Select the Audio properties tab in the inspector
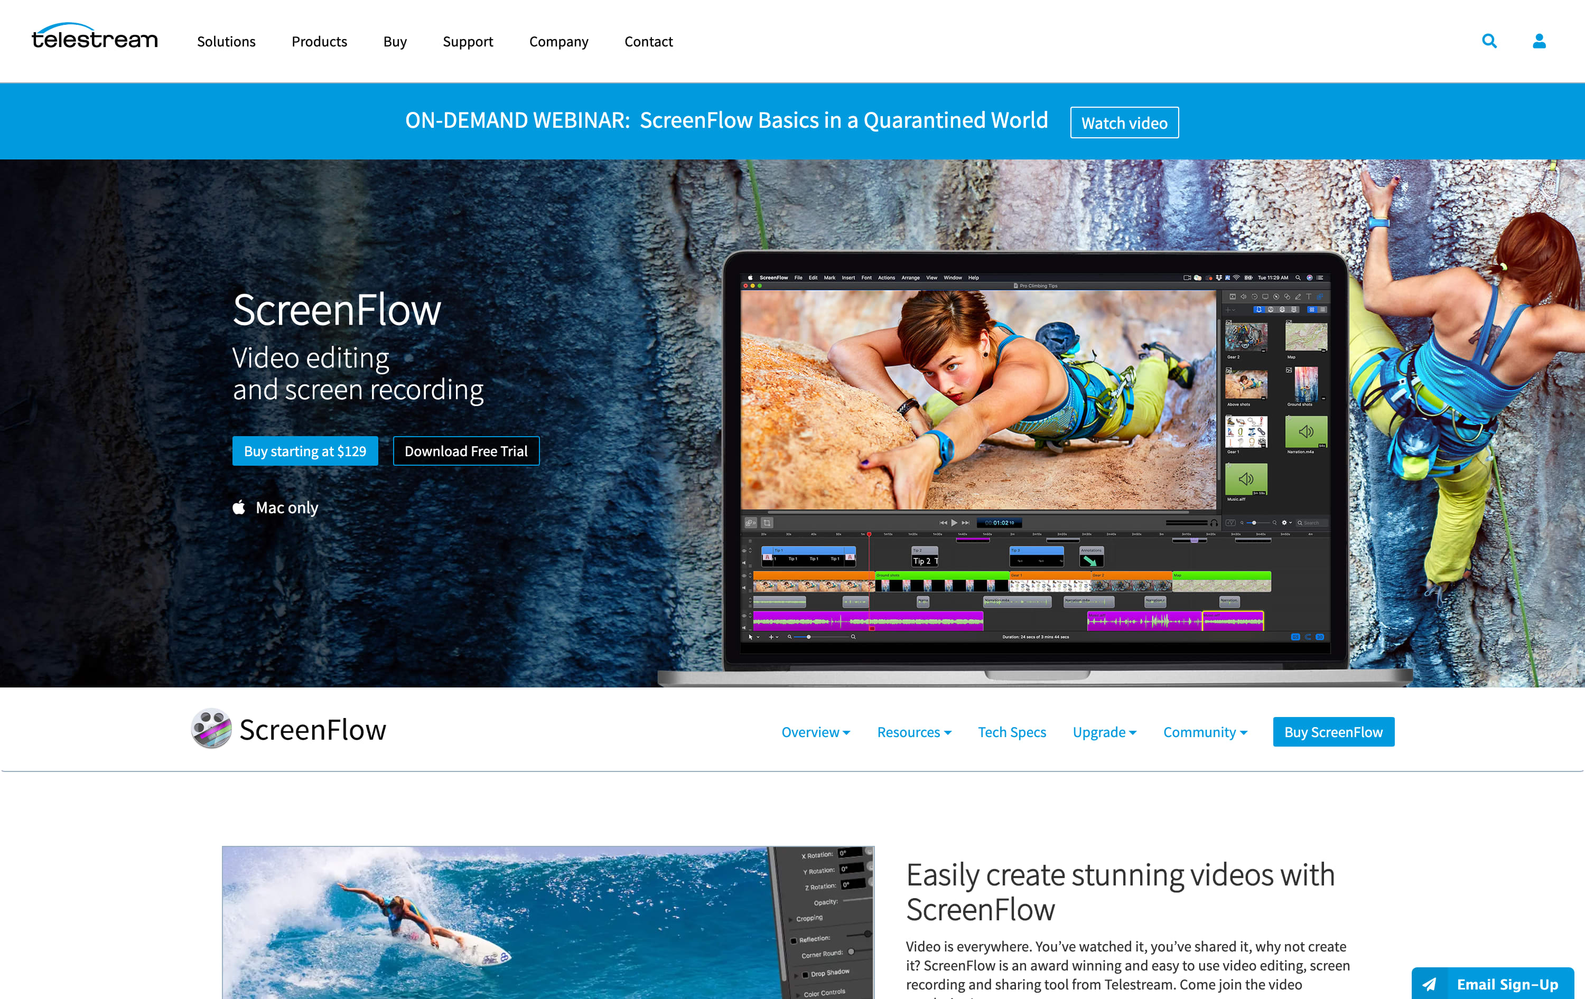Viewport: 1585px width, 999px height. click(x=1244, y=297)
